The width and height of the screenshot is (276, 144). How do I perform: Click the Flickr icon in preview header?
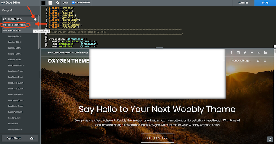252,52
